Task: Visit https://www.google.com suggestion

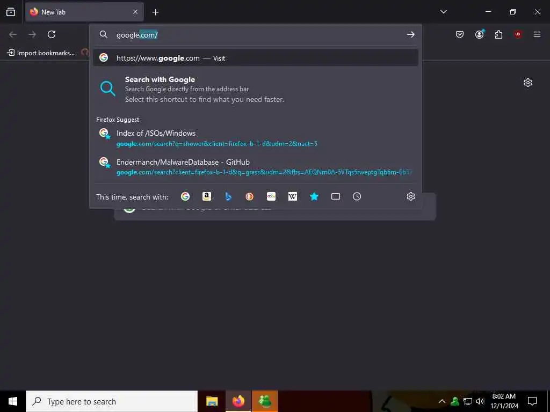Action: click(255, 58)
